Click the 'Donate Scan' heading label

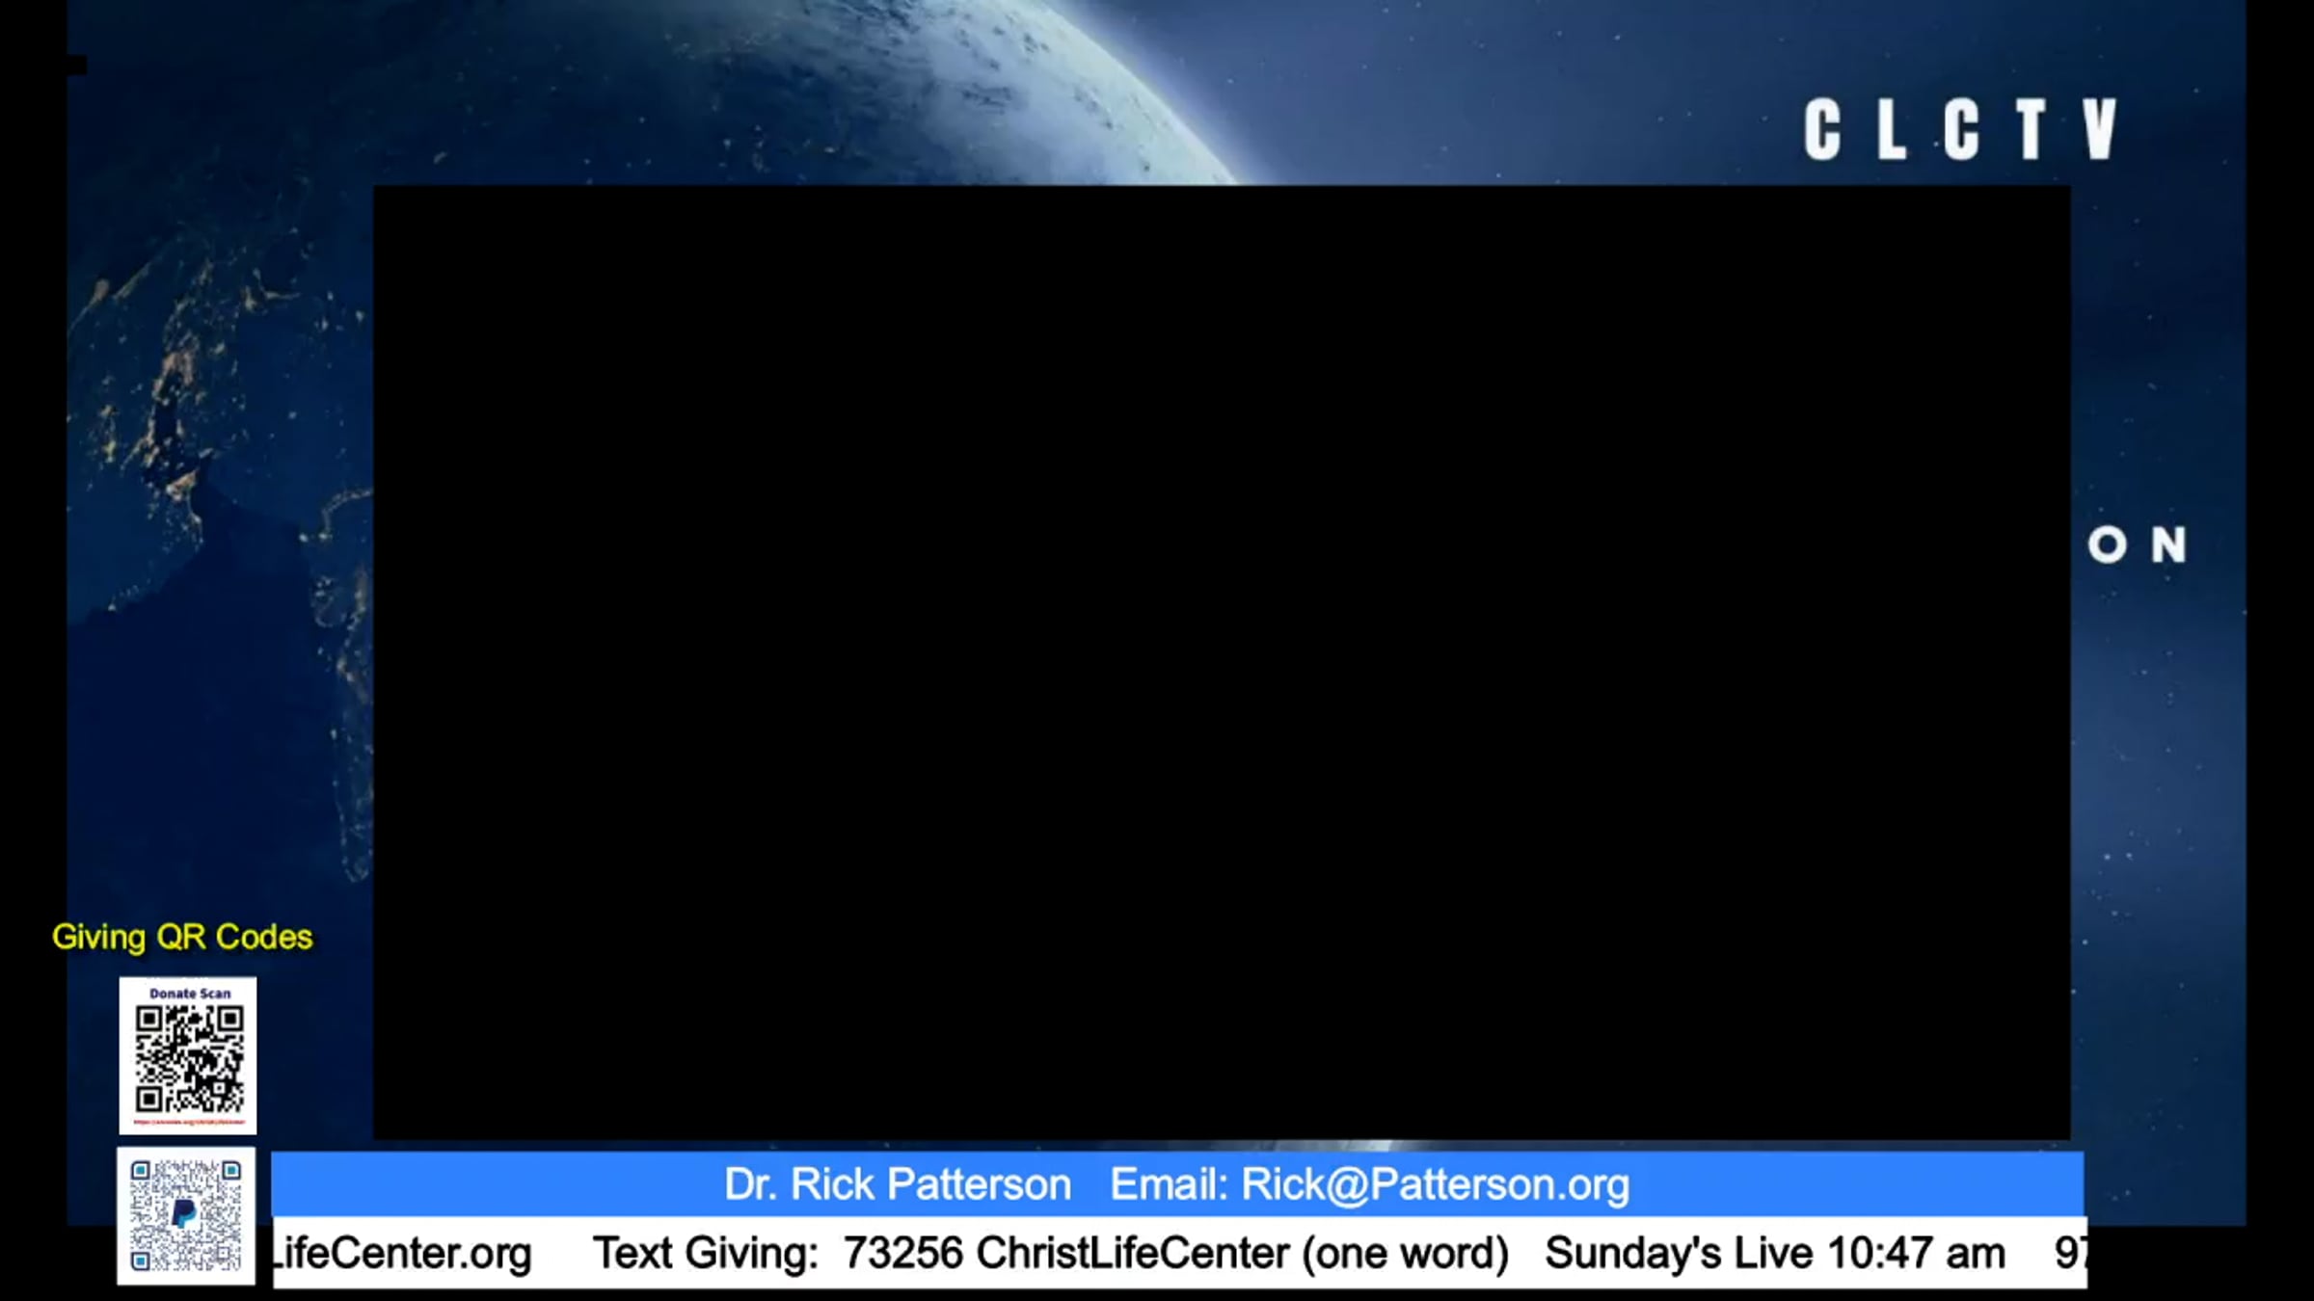[x=190, y=993]
